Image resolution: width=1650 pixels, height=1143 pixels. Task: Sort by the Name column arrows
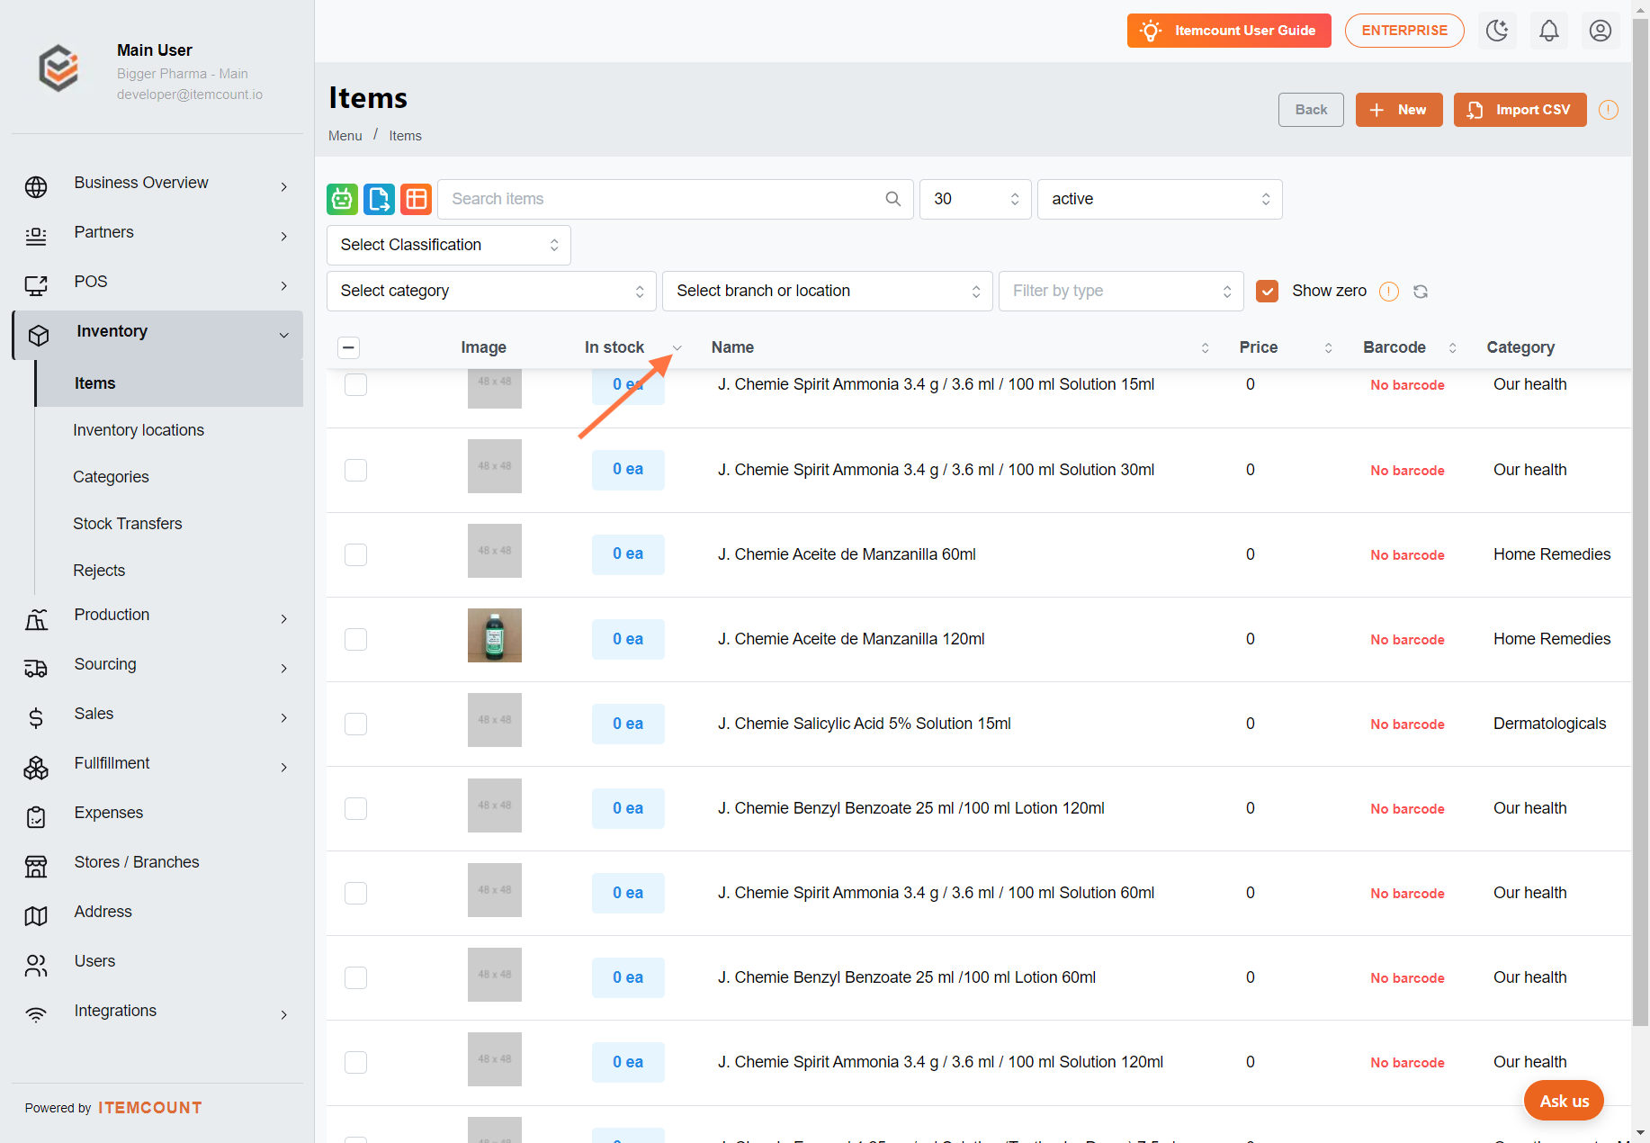[1206, 348]
